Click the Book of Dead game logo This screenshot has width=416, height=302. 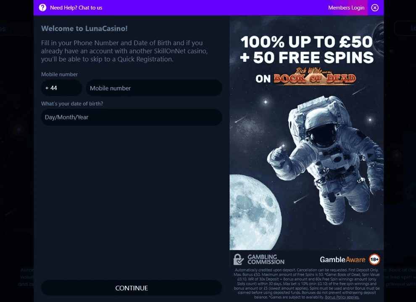tap(314, 77)
